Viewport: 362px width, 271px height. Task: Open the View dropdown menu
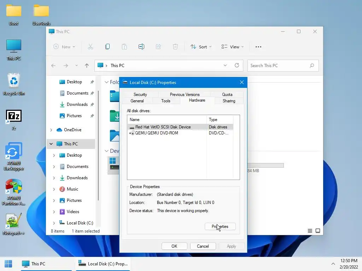pos(233,47)
